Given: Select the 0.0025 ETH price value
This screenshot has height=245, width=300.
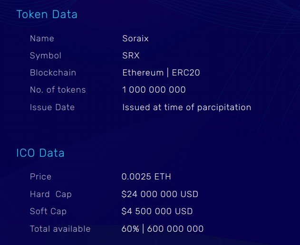Looking at the screenshot, I should coord(146,177).
